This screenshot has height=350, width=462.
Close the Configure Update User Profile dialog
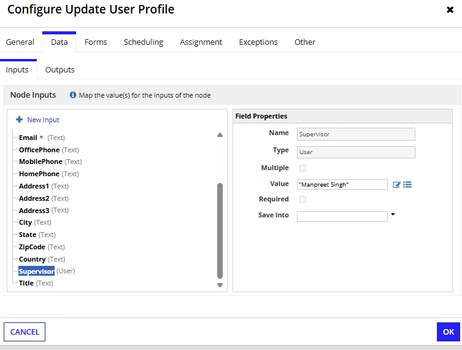[x=450, y=10]
